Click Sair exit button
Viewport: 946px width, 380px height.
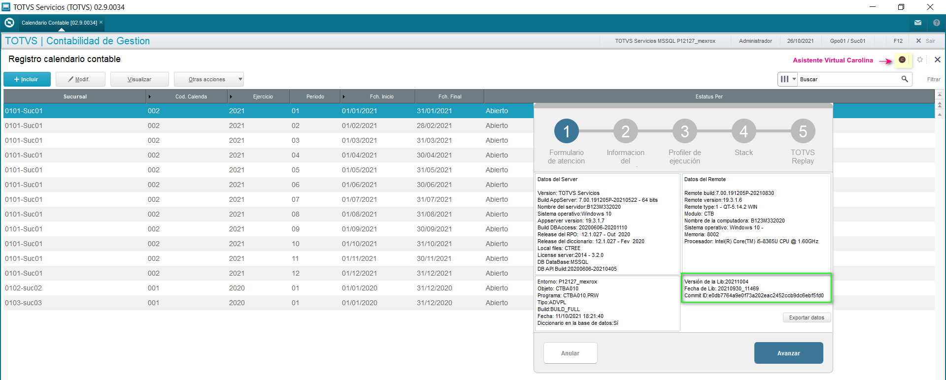pos(926,41)
